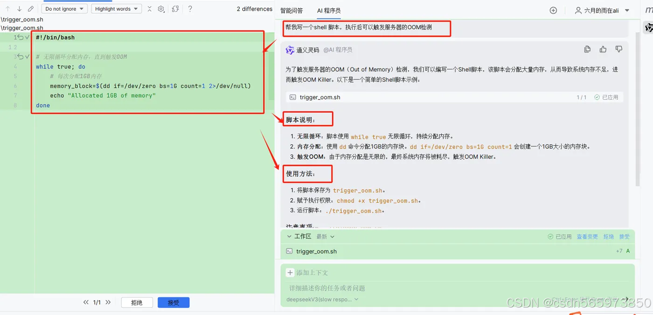Screen dimensions: 653x315
Task: Click the 通义灵码 logo in chat
Action: (290, 50)
